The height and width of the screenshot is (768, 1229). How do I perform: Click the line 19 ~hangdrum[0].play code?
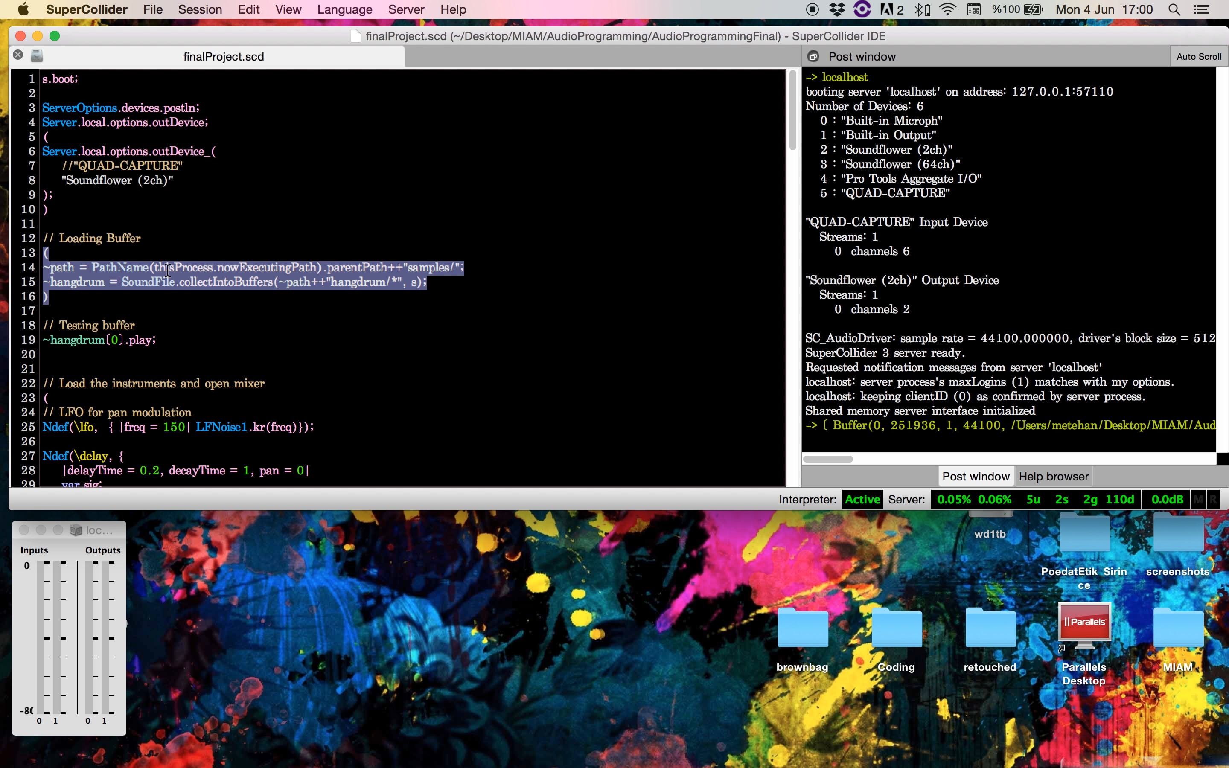click(99, 340)
